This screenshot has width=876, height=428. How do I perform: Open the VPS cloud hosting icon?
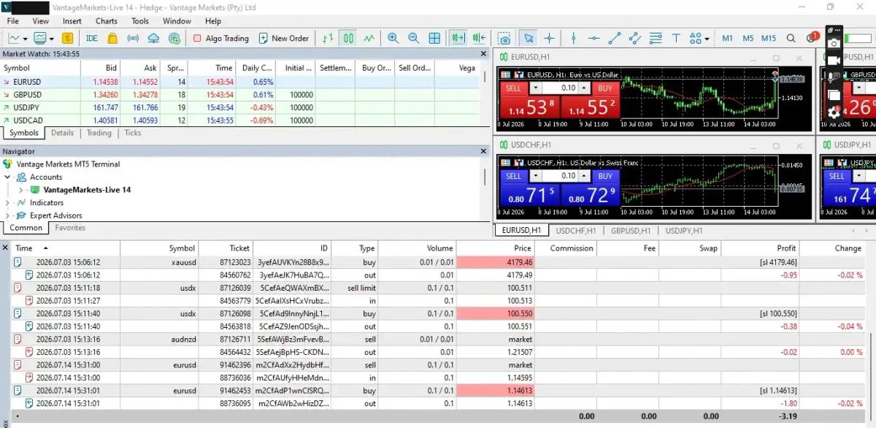153,38
